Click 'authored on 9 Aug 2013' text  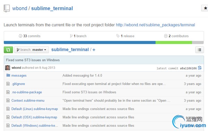pyautogui.click(x=38, y=68)
